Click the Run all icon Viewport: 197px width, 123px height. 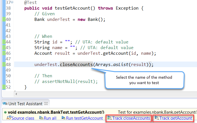coord(41,118)
